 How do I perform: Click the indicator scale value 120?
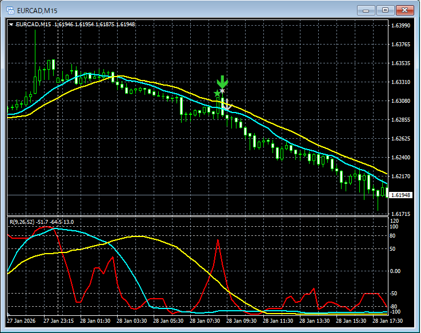coord(394,220)
